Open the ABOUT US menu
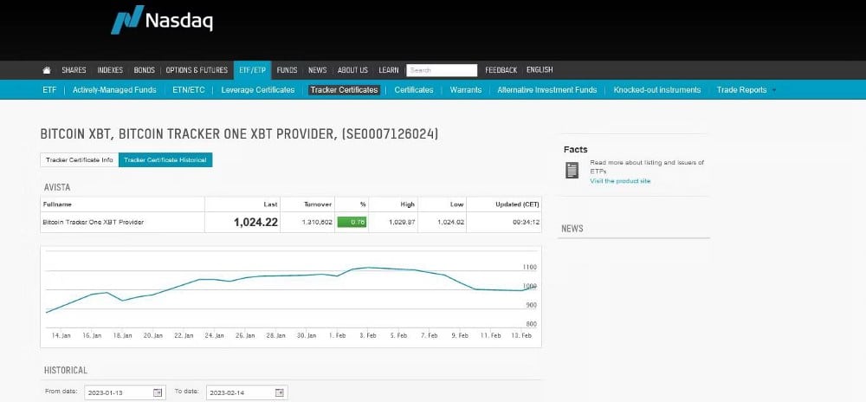 coord(352,70)
